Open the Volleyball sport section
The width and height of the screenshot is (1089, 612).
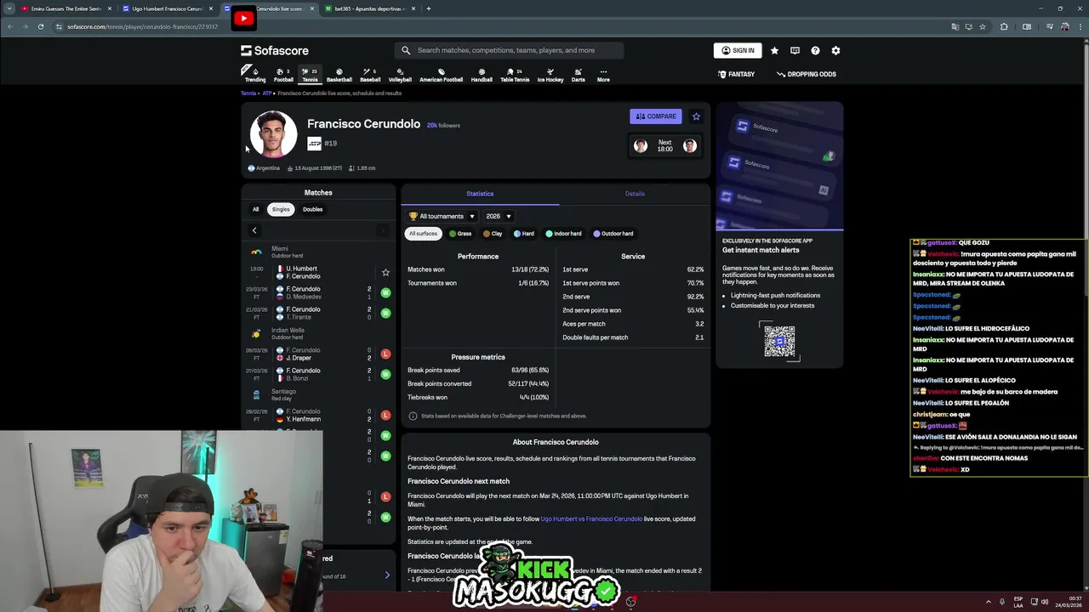[400, 75]
